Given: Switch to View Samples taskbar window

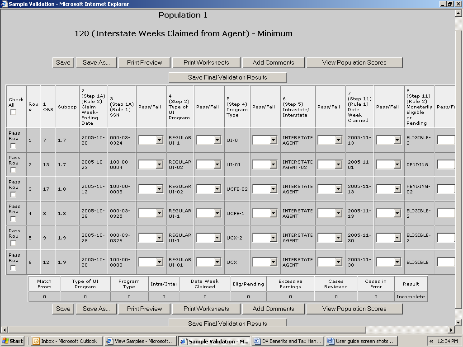Looking at the screenshot, I should (x=141, y=341).
